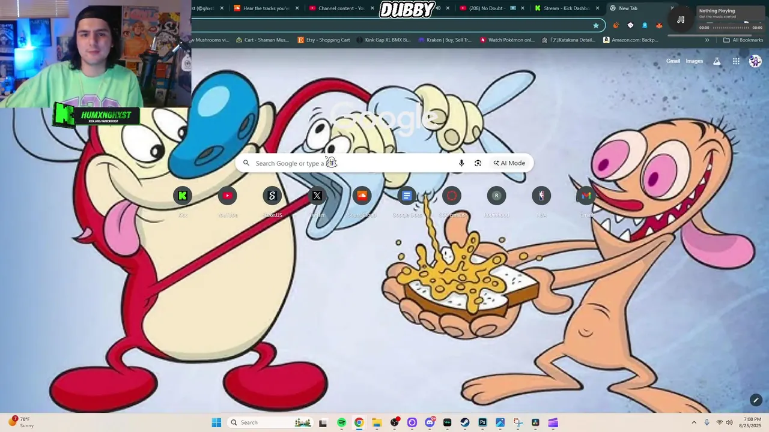Launch Steam from the taskbar
The image size is (769, 432).
(465, 422)
